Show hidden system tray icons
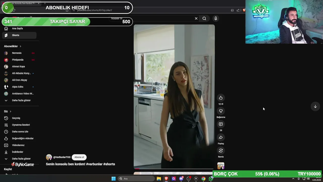 293,179
